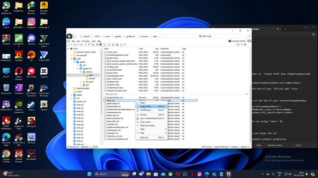Click the Windows Start button on taskbar
This screenshot has width=318, height=178.
click(x=89, y=174)
